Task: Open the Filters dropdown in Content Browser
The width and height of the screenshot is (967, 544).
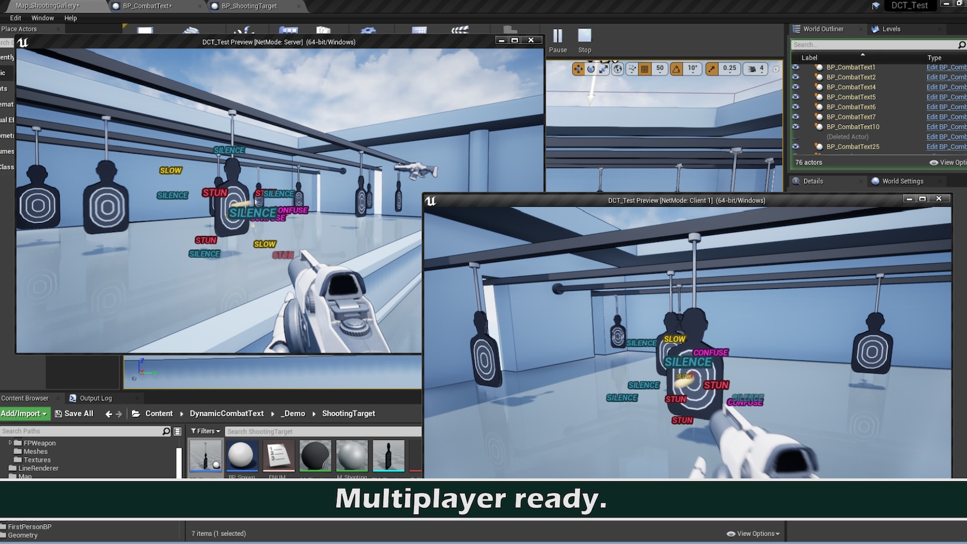Action: tap(205, 431)
